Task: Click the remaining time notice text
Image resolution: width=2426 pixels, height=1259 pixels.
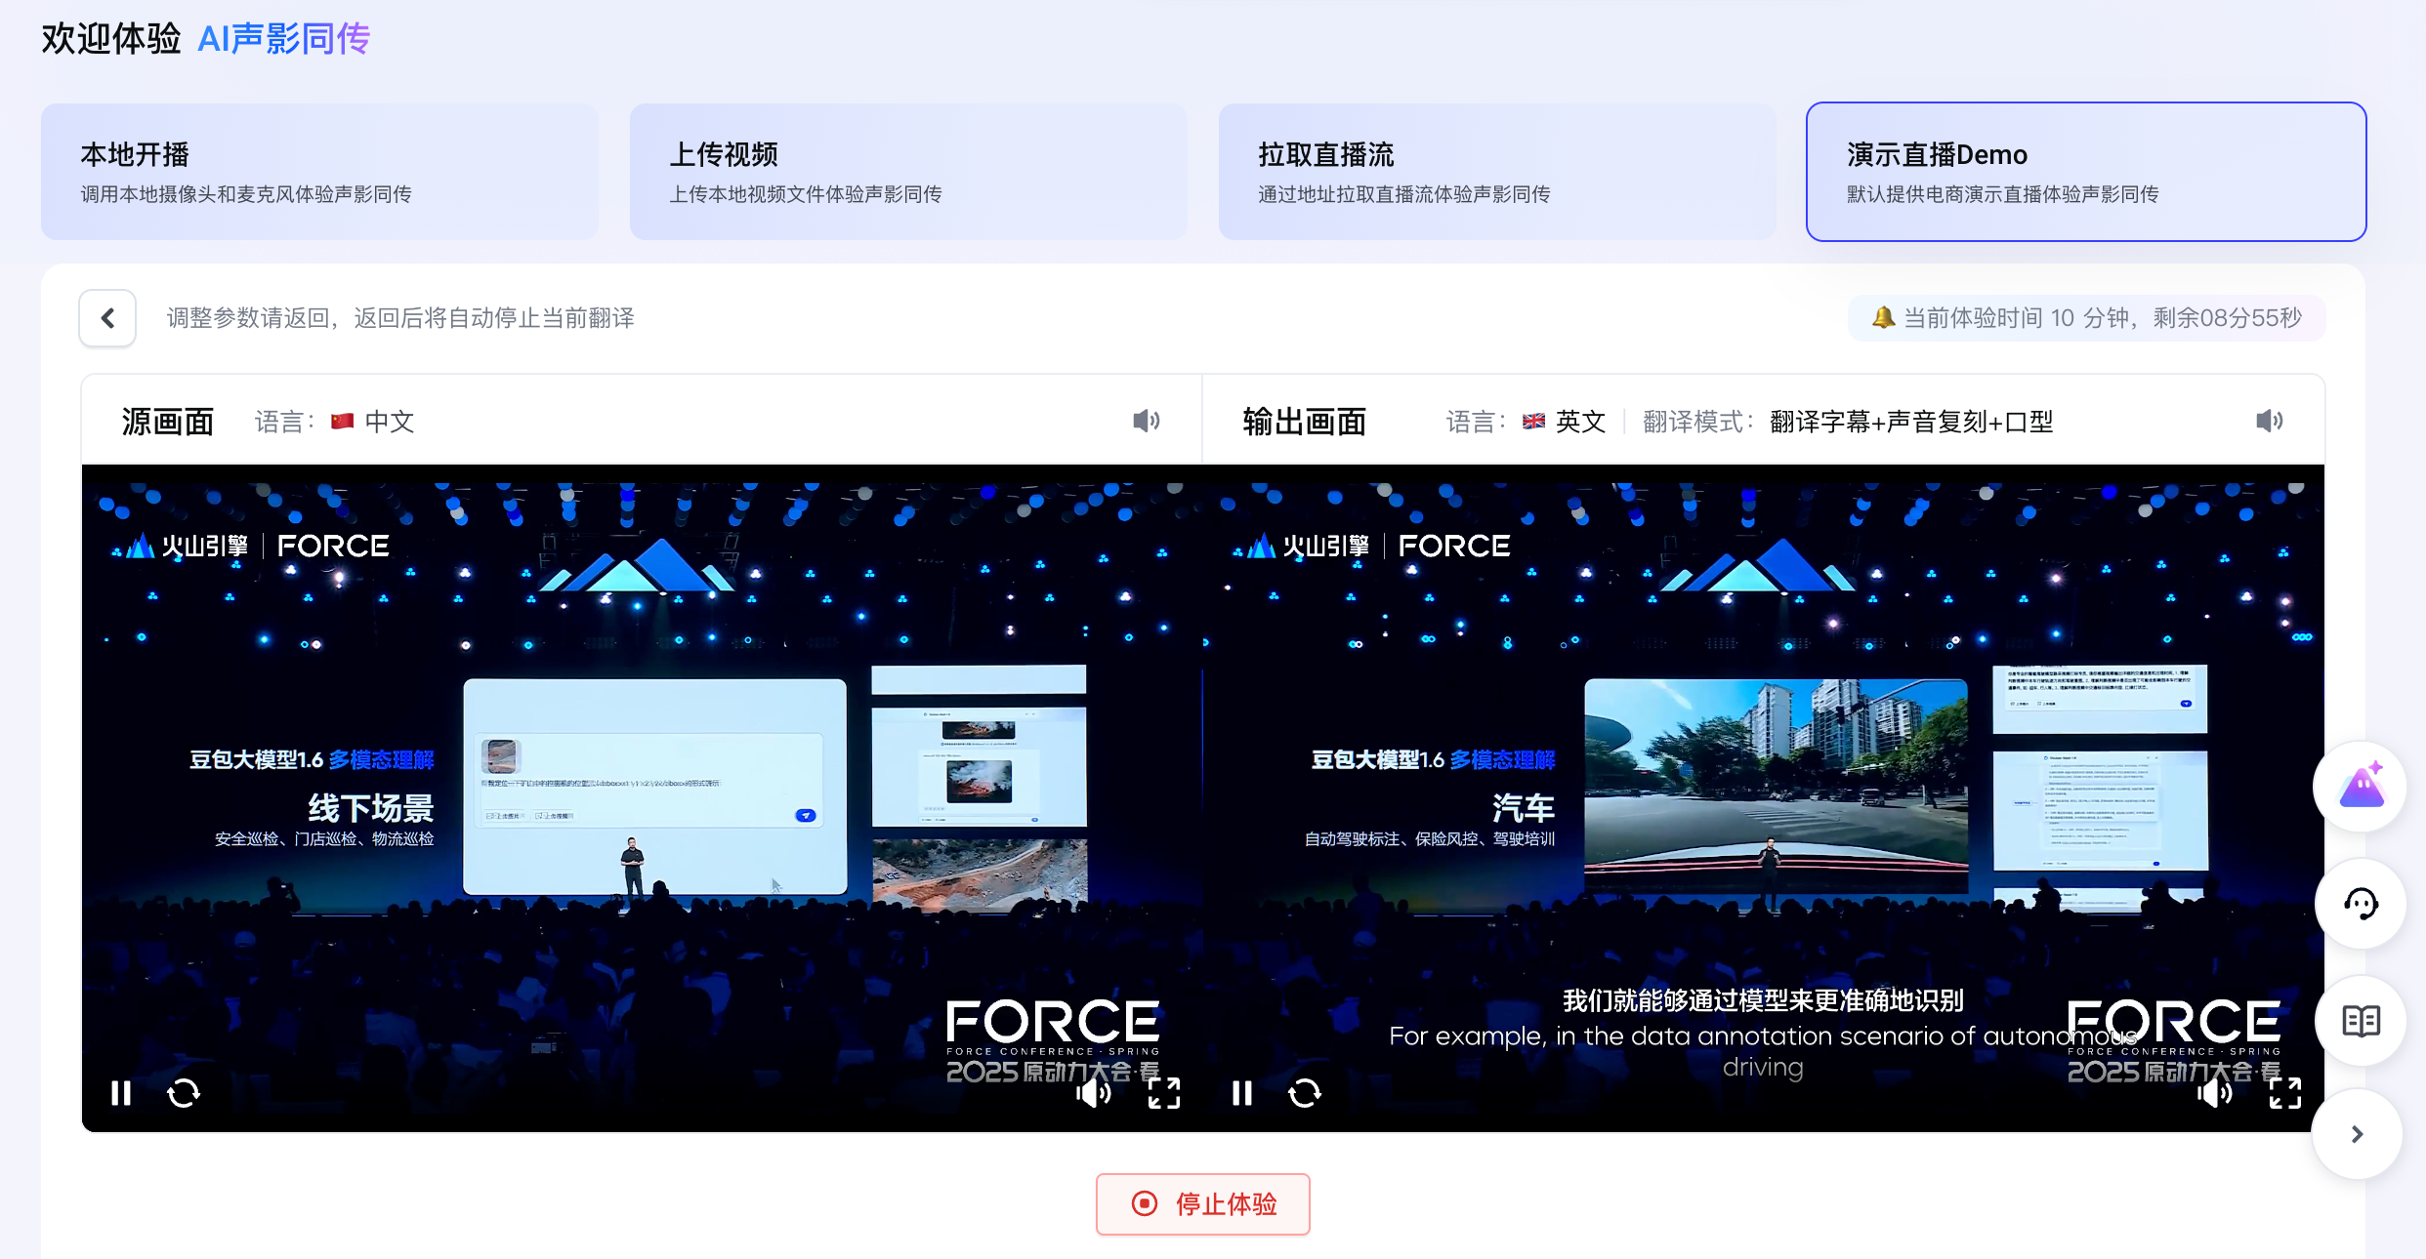Action: coord(2103,318)
